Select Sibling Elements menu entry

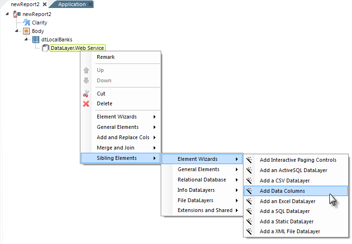tap(121, 158)
